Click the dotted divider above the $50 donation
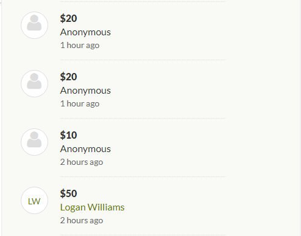The image size is (301, 236). 143,176
